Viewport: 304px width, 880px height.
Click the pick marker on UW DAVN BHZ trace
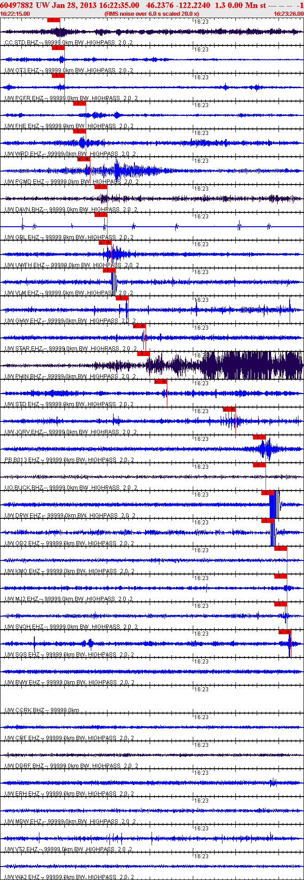(101, 187)
